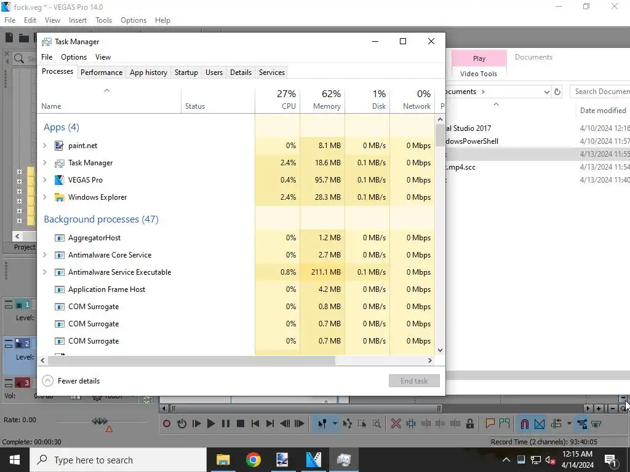This screenshot has height=472, width=630.
Task: Zoom in timeline with the plus button
Action: [x=599, y=409]
